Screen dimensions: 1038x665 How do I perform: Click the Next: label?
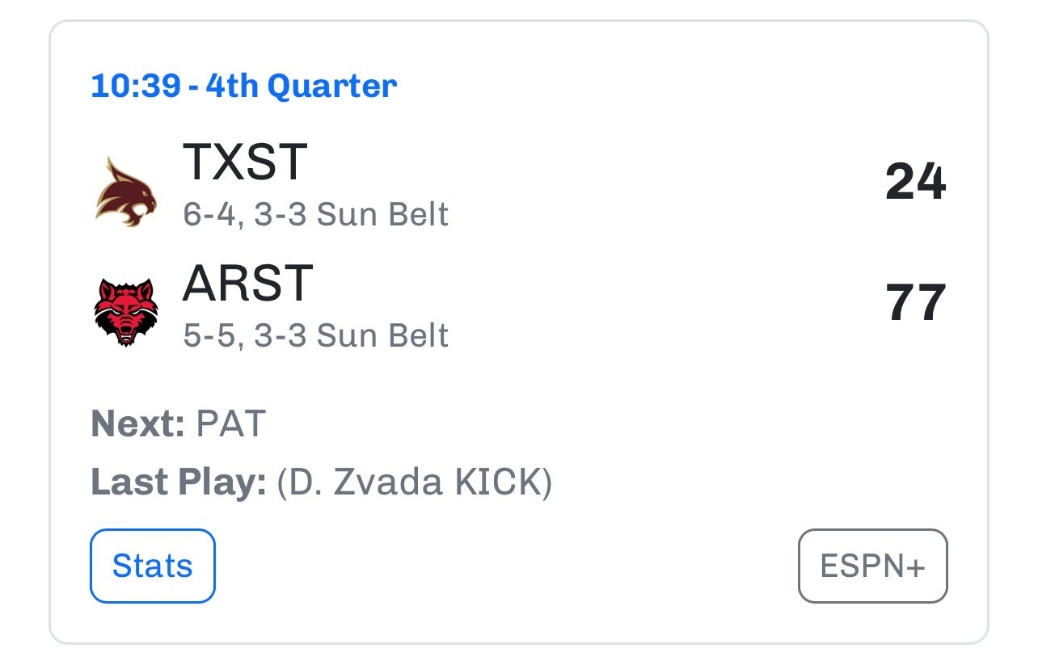pos(138,424)
